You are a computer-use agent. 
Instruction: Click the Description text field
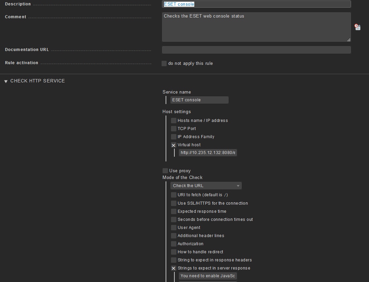pos(256,4)
